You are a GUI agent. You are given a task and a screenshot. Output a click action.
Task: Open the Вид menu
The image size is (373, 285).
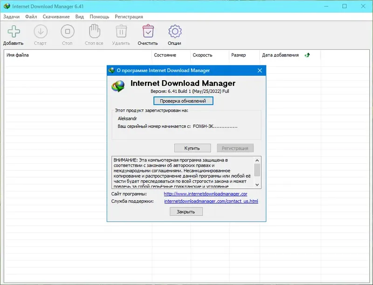79,17
